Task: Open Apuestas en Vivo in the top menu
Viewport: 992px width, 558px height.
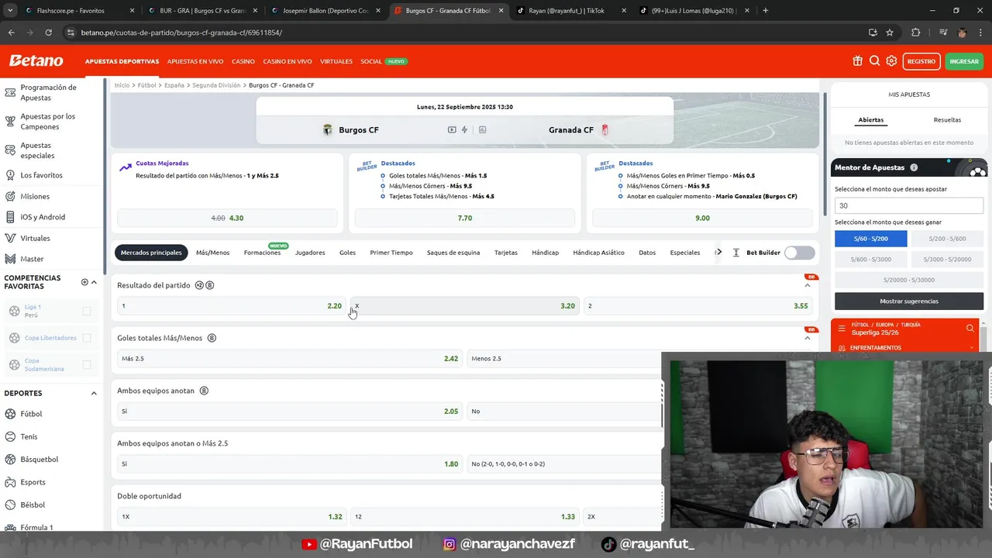Action: coord(195,61)
